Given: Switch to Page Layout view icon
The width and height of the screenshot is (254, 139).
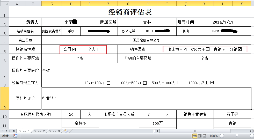Looking at the screenshot, I should coord(200,136).
